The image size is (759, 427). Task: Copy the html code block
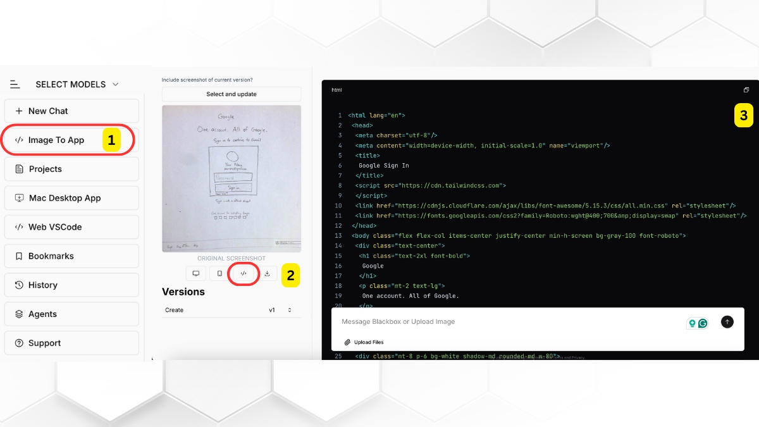(746, 90)
